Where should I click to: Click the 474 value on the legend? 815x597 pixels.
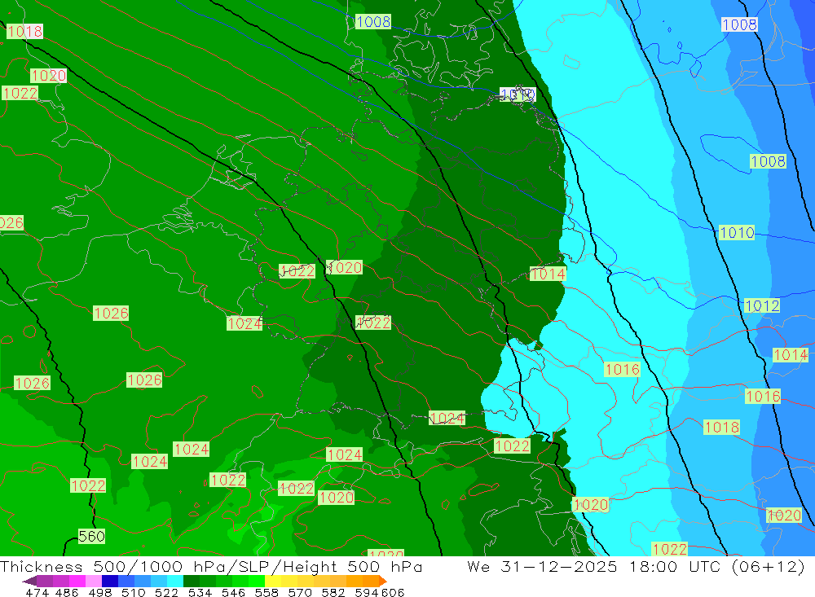pos(37,592)
